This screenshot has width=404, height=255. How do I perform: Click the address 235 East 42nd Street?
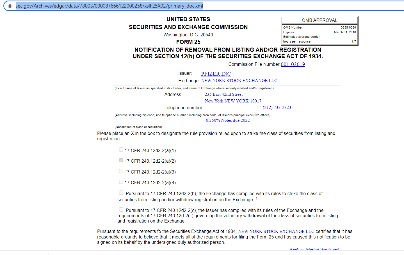point(224,94)
